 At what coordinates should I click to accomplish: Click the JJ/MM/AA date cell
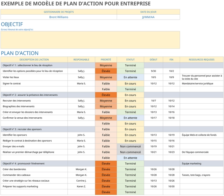(x=148, y=17)
